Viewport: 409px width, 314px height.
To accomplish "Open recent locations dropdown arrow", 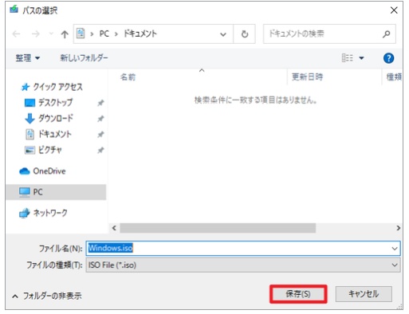I will pyautogui.click(x=51, y=34).
